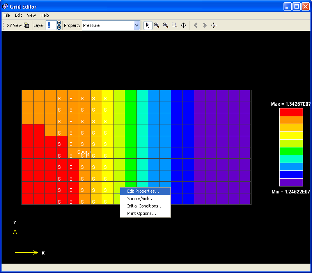This screenshot has height=273, width=312.
Task: Click the center crosshair icon in toolbar
Action: (x=214, y=25)
